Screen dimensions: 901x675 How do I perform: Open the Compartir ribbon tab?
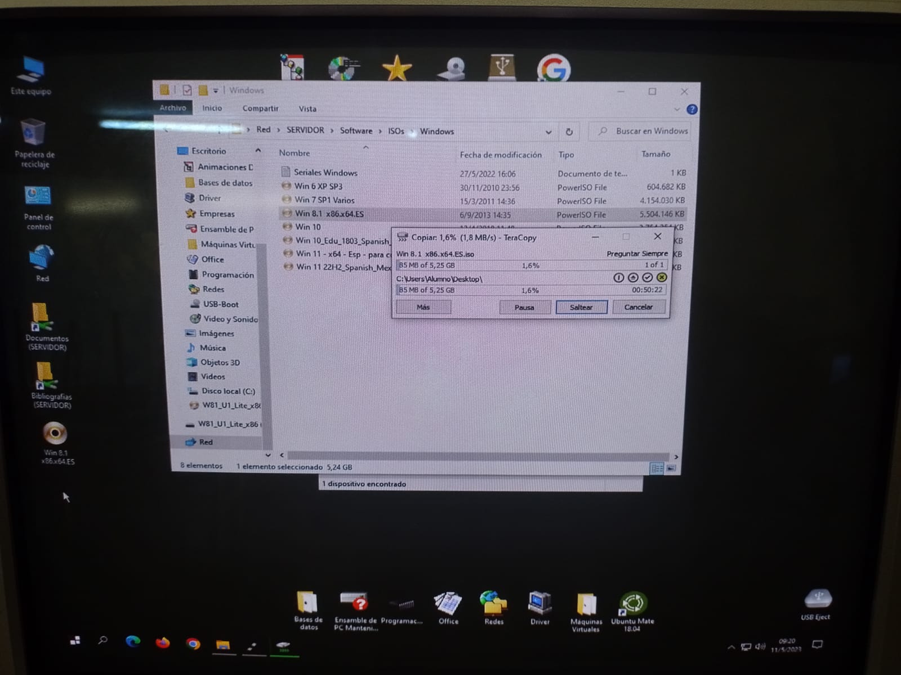tap(260, 109)
